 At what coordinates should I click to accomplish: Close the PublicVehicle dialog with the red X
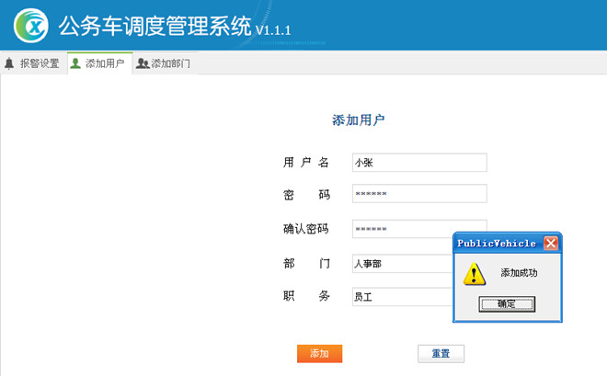pyautogui.click(x=550, y=244)
